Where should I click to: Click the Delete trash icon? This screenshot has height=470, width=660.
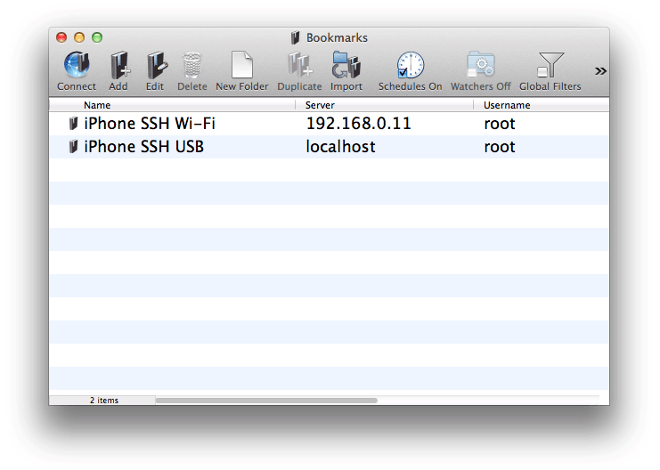coord(191,66)
